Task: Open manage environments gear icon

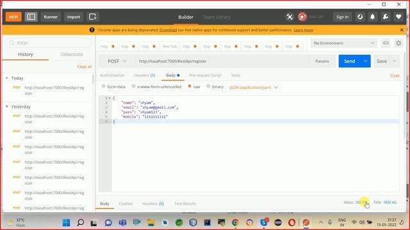Action: (398, 43)
